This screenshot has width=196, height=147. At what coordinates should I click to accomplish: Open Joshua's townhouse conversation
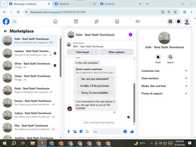pyautogui.click(x=30, y=115)
